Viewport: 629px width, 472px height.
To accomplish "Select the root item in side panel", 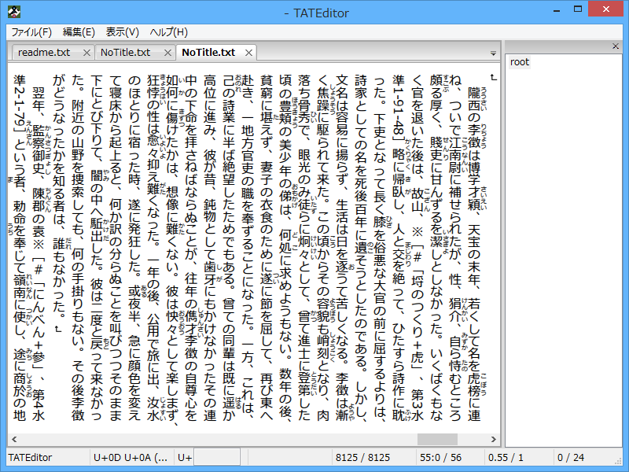I will [x=520, y=62].
